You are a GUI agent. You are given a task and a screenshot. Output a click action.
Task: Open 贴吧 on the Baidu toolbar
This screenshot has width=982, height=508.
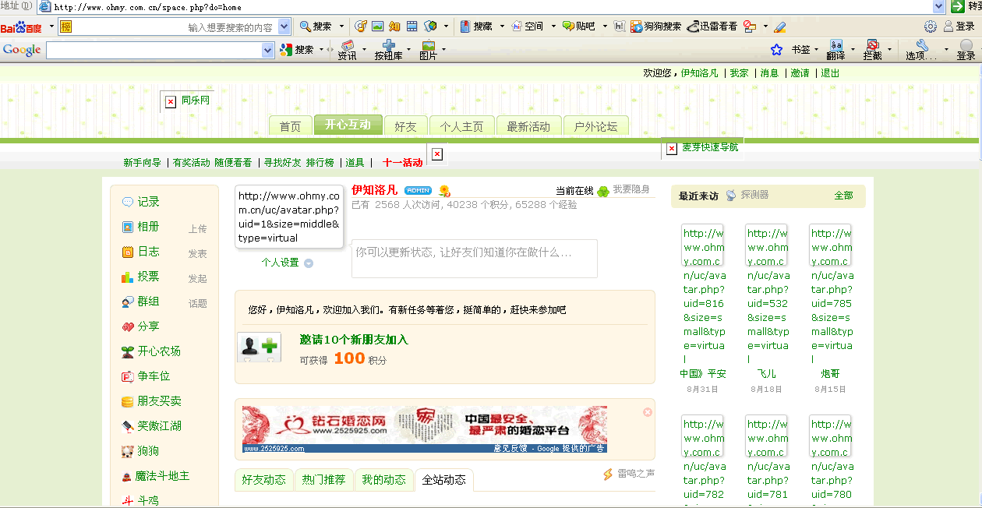[578, 26]
